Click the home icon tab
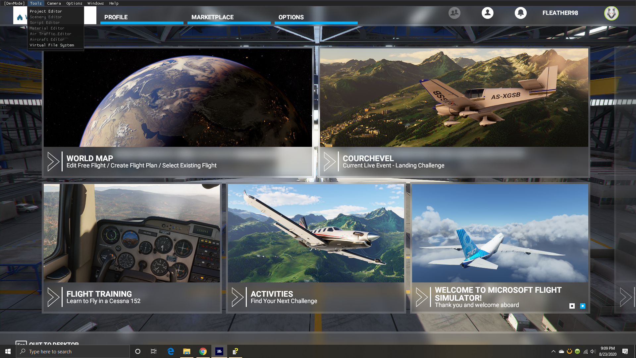Screen dimensions: 636x358 click(20, 17)
